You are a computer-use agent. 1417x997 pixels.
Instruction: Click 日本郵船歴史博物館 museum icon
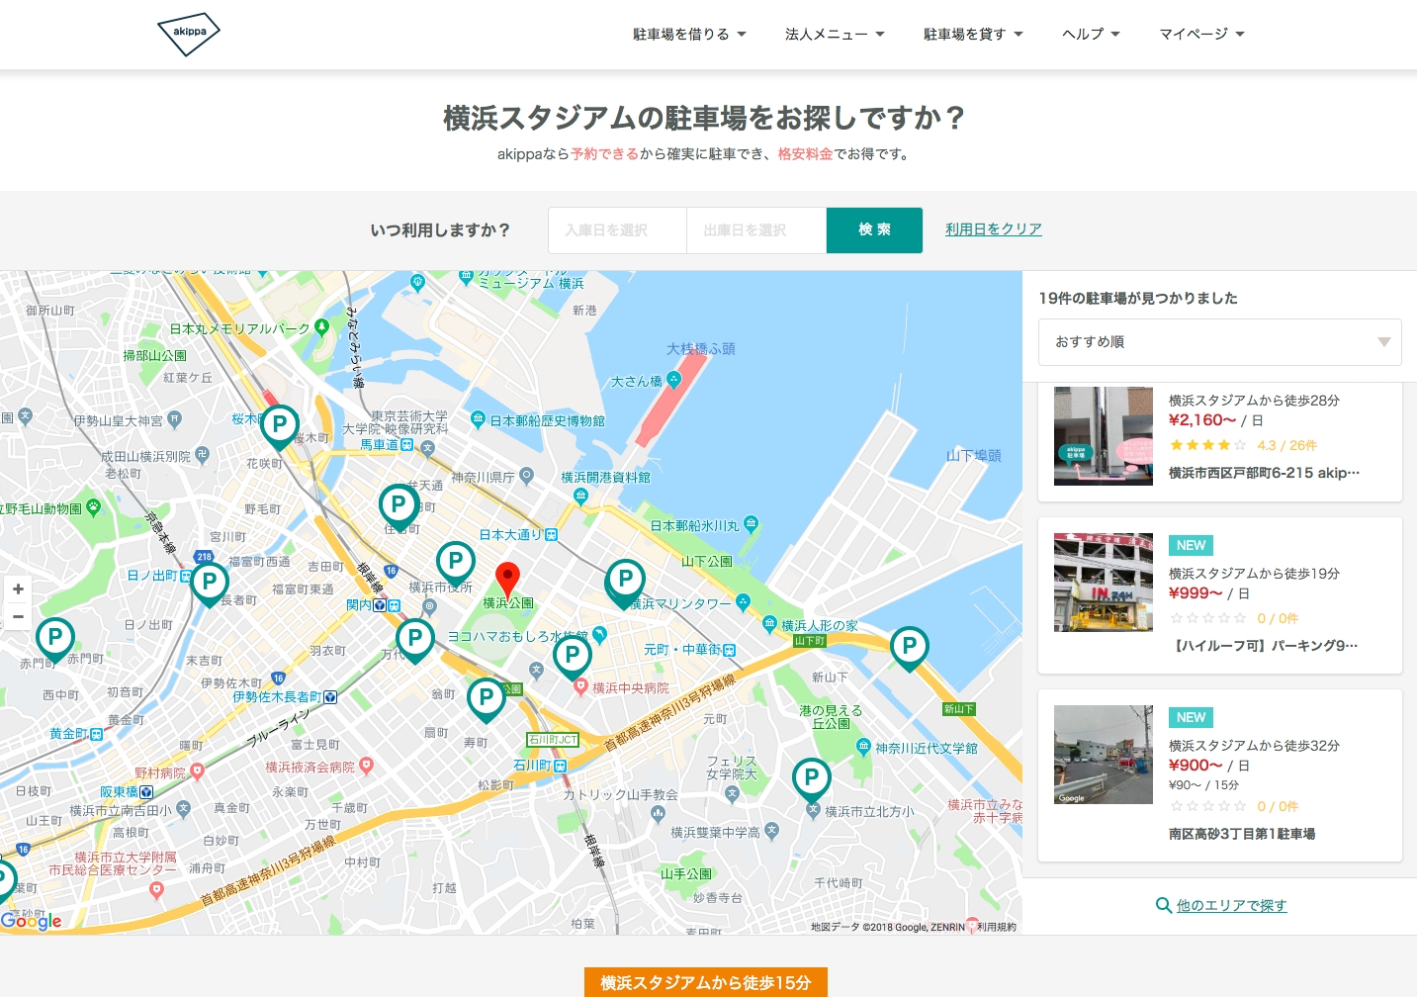(x=479, y=419)
